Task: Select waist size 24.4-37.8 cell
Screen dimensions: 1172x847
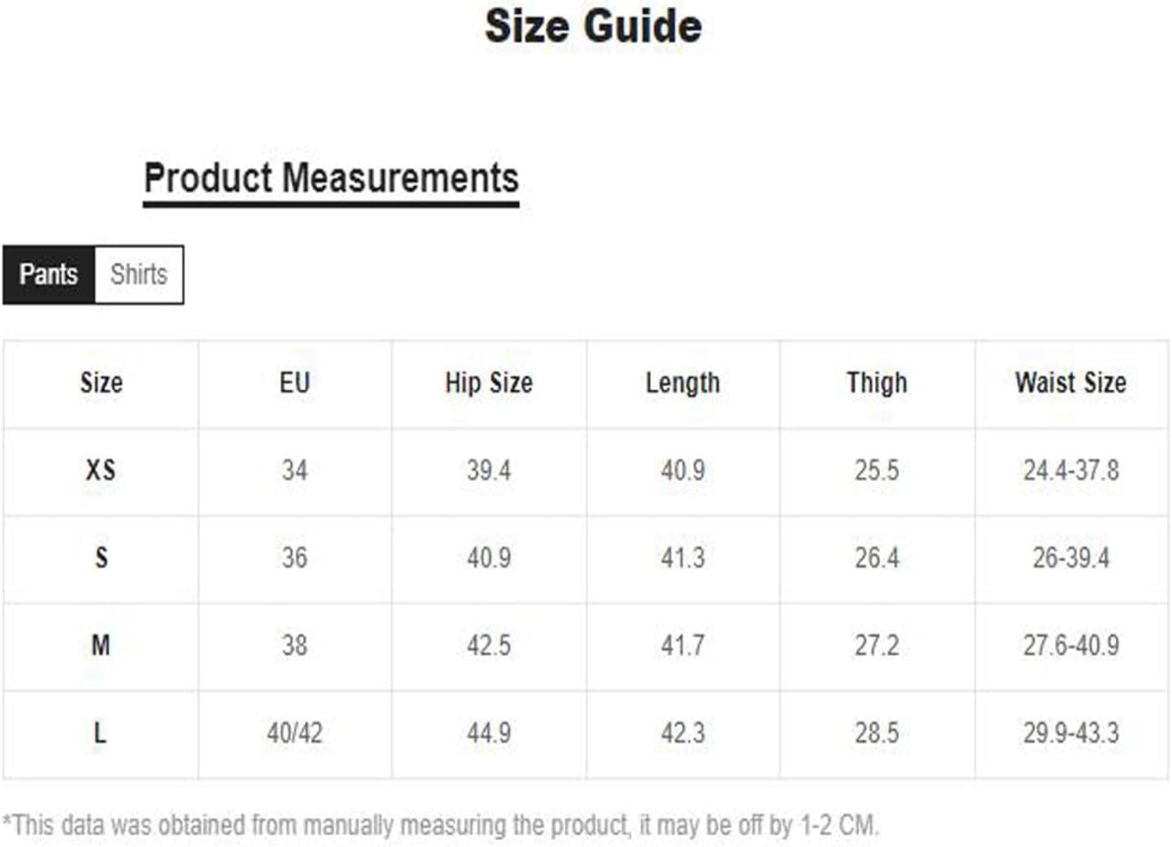Action: click(x=1070, y=471)
